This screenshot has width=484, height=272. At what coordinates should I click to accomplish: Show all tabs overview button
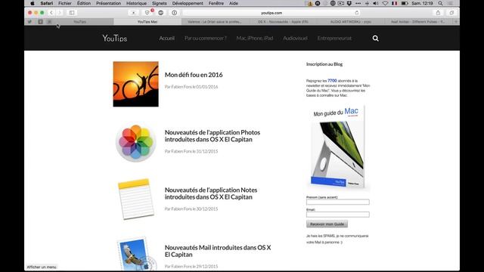point(451,13)
